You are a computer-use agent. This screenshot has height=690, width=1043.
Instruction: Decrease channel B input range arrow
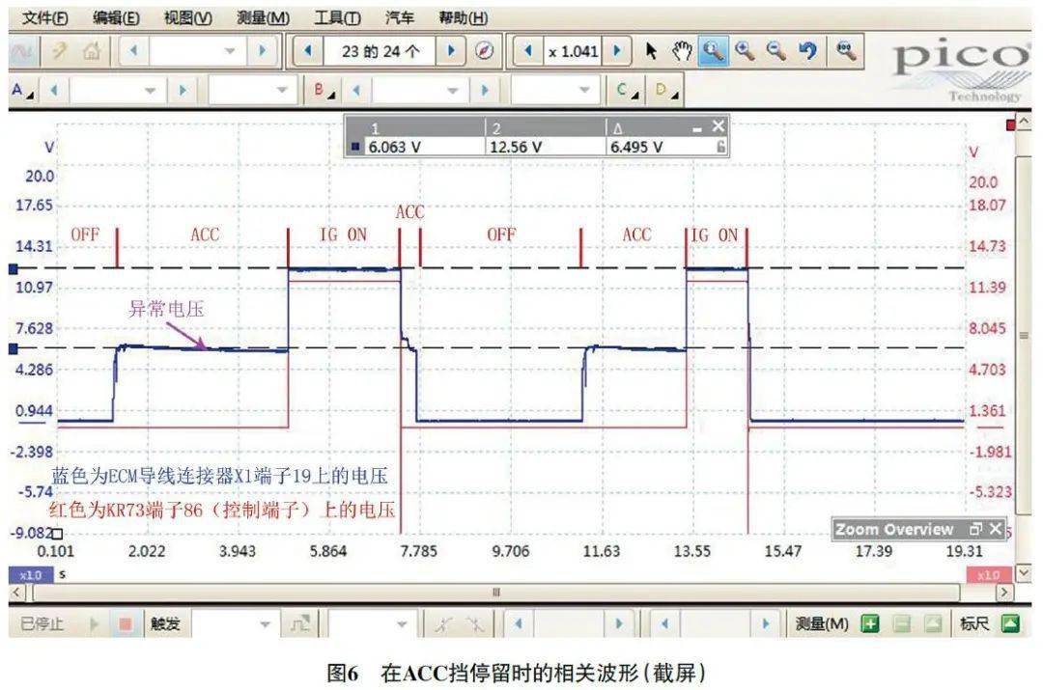pos(355,91)
